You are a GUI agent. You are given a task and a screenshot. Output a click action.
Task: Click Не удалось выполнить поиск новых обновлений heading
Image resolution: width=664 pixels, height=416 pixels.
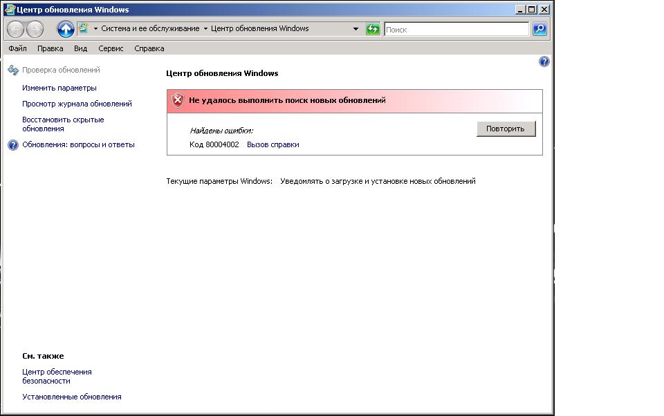(x=287, y=100)
